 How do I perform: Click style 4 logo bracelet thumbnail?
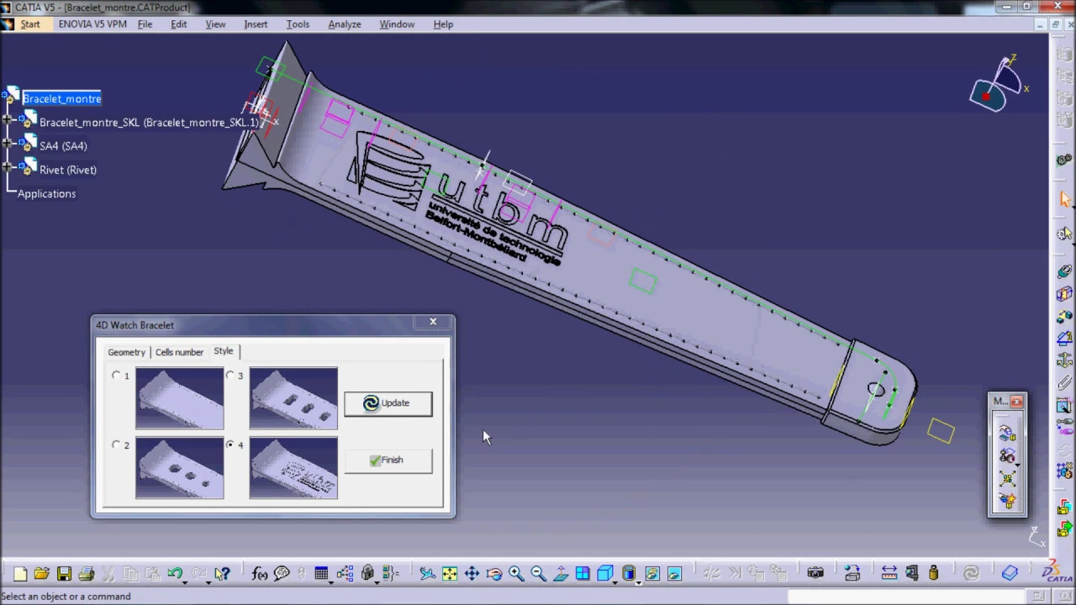pos(293,467)
